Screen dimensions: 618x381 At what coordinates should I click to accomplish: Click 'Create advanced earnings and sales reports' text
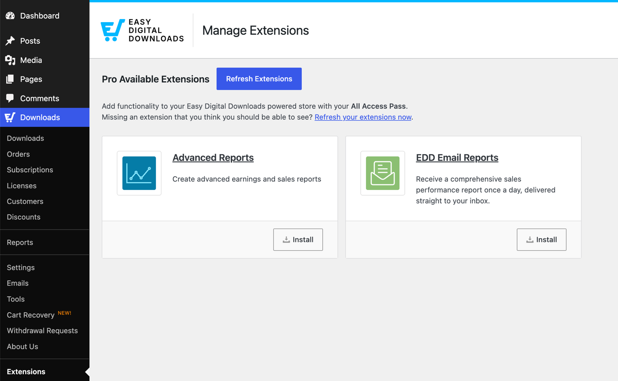pyautogui.click(x=247, y=179)
